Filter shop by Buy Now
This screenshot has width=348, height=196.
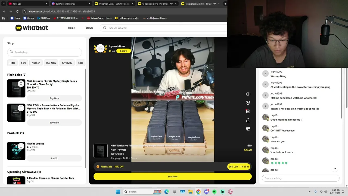click(51, 63)
